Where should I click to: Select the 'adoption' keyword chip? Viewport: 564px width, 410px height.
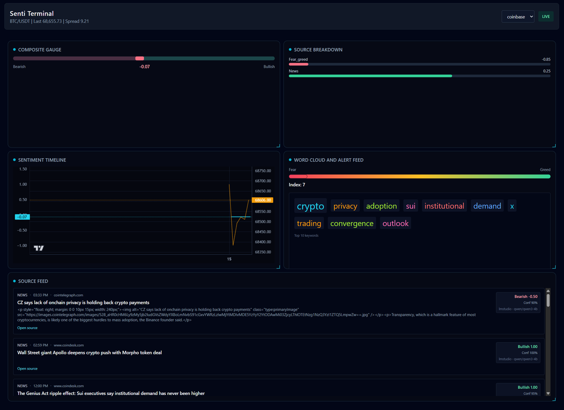[382, 206]
